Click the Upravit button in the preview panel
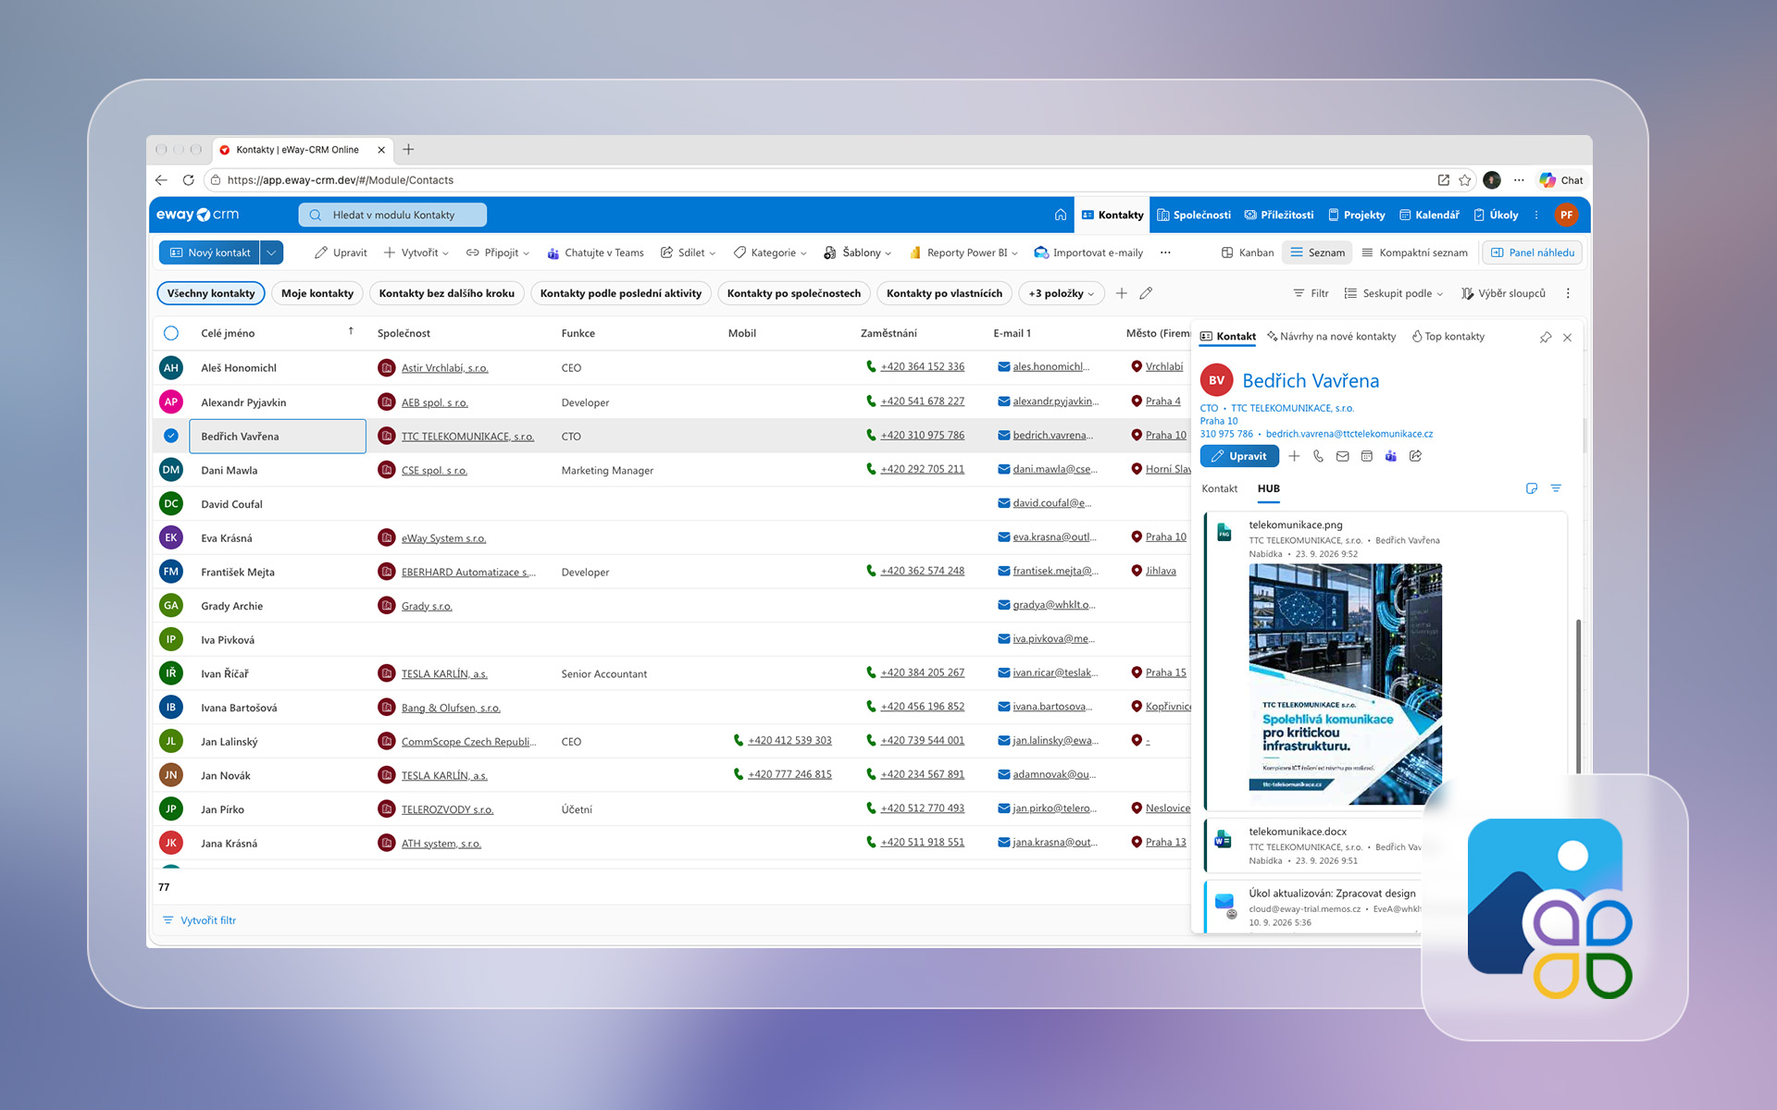The height and width of the screenshot is (1110, 1777). pos(1239,456)
